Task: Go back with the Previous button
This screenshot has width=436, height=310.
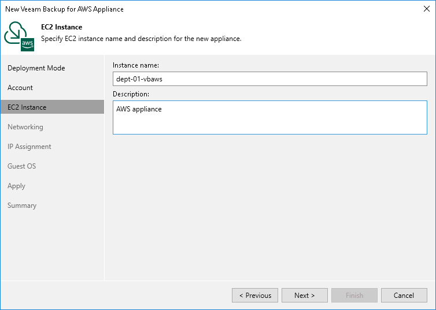Action: (x=255, y=296)
